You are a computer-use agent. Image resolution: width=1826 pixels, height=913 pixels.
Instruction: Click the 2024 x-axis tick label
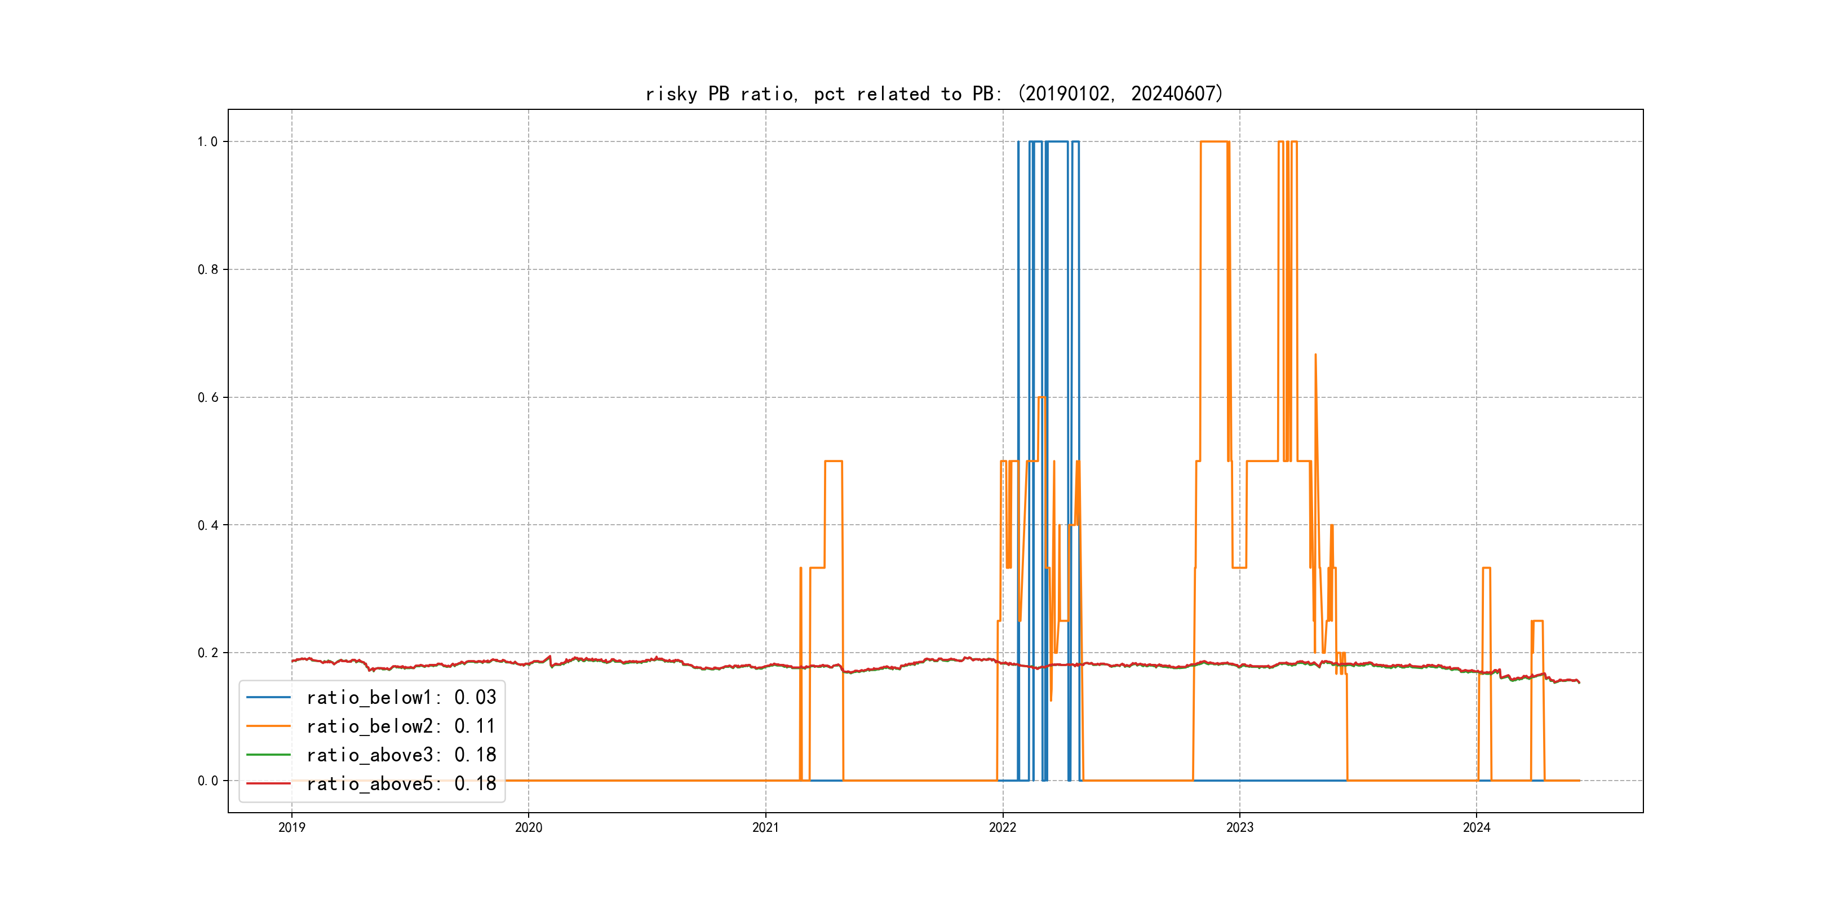click(1477, 827)
